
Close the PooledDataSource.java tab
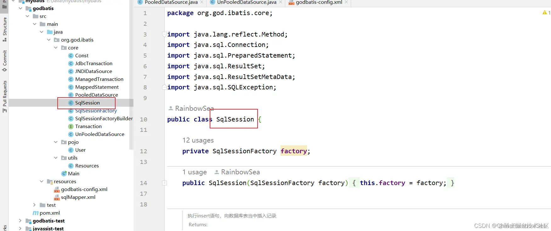(202, 2)
